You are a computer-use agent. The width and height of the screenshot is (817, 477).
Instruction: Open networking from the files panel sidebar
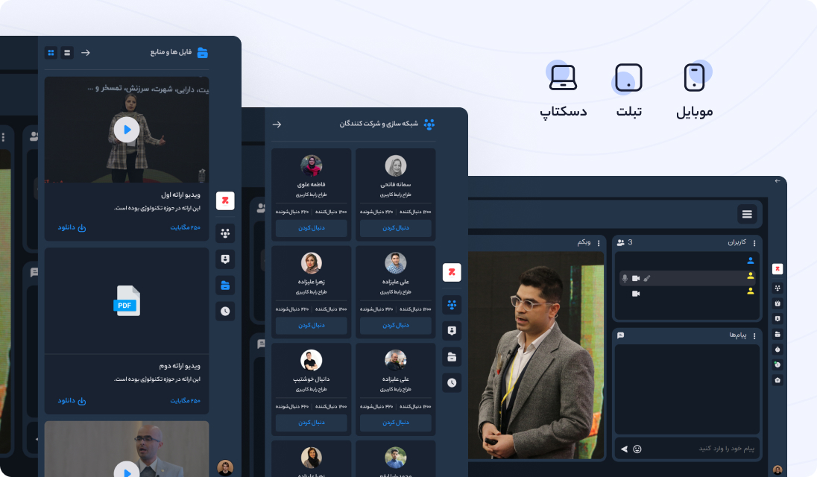coord(225,233)
